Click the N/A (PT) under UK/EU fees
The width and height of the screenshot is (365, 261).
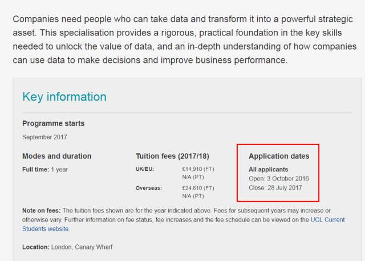tap(193, 177)
